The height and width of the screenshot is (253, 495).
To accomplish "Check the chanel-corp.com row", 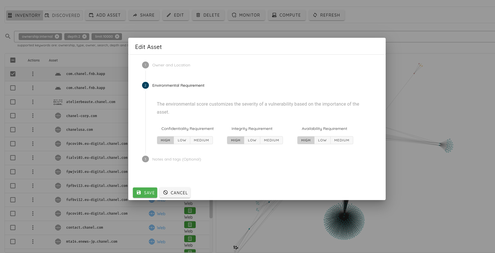I will pos(13,116).
